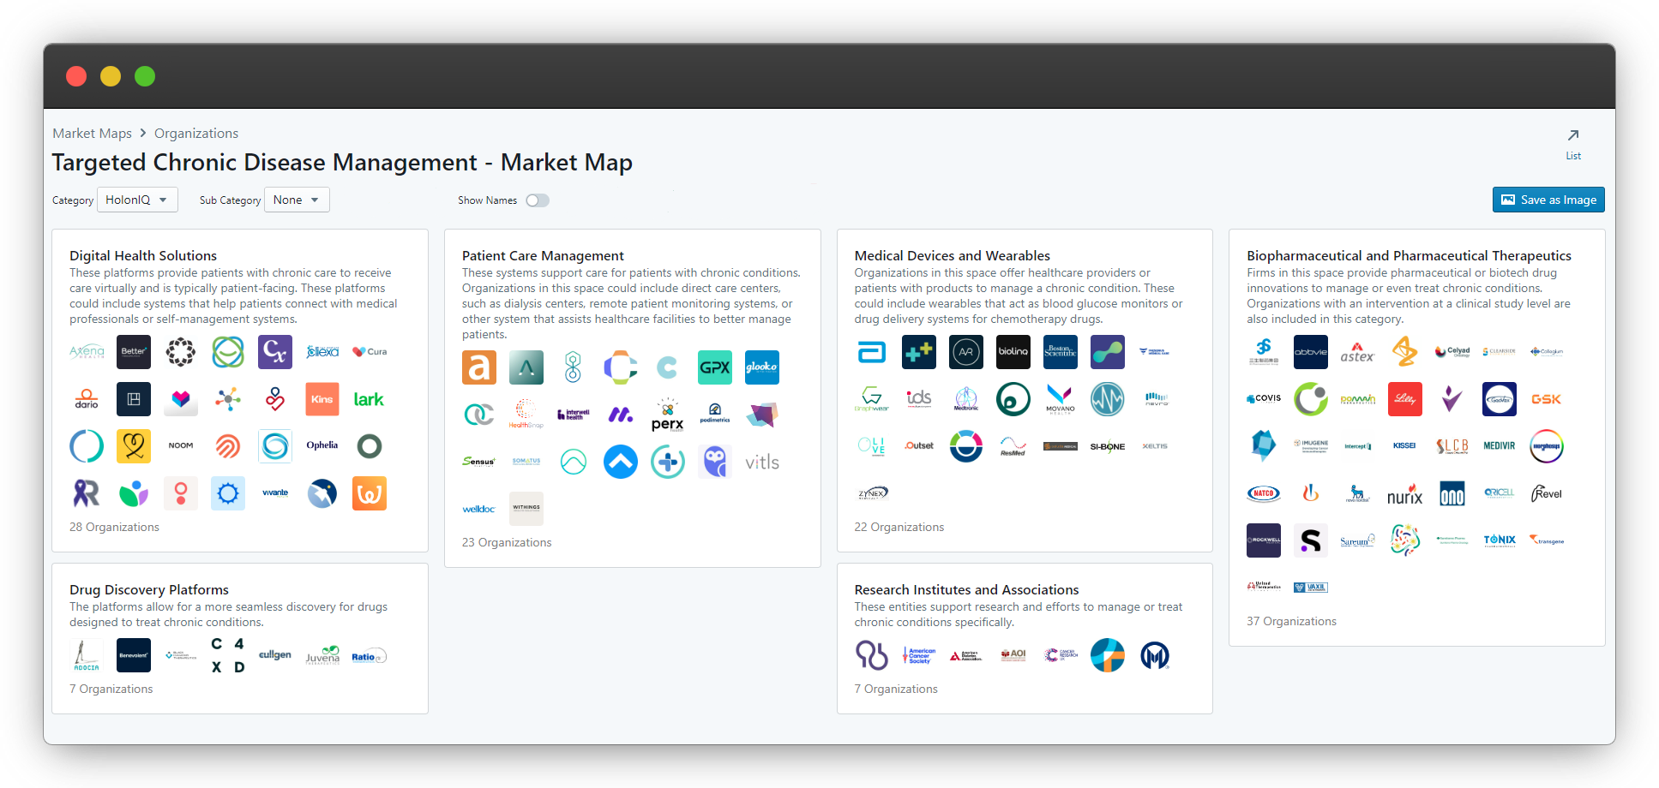Click the Patient Care Management heading
Image resolution: width=1659 pixels, height=788 pixels.
[543, 255]
